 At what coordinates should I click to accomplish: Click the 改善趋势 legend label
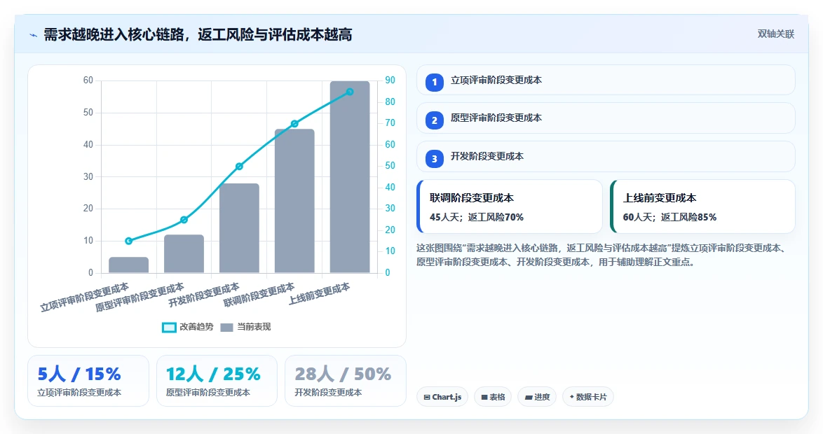(196, 326)
